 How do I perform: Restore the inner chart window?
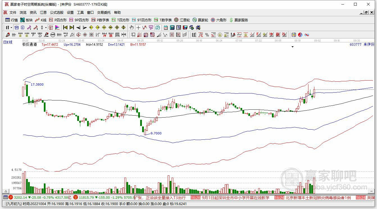(x=366, y=13)
